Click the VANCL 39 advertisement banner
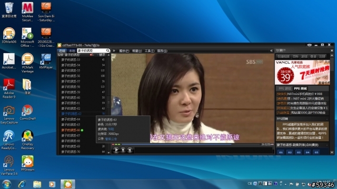 pyautogui.click(x=302, y=72)
